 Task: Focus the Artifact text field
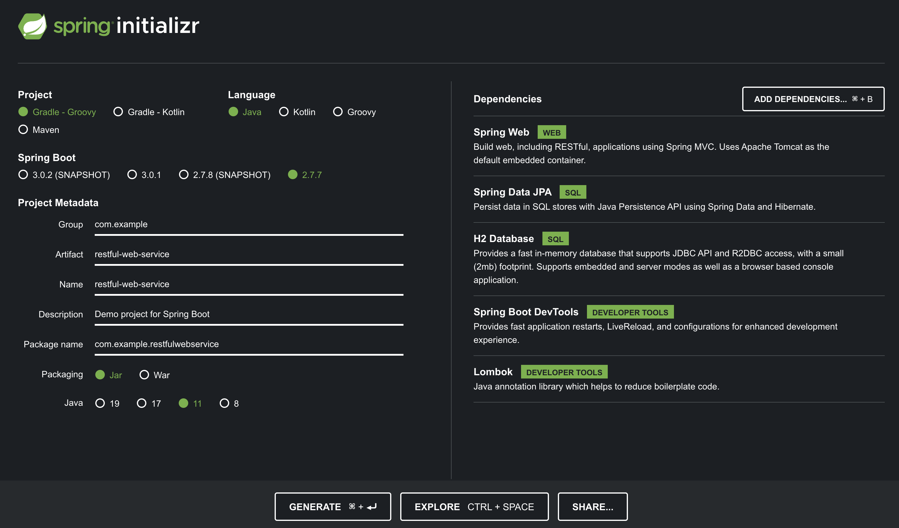pos(249,255)
